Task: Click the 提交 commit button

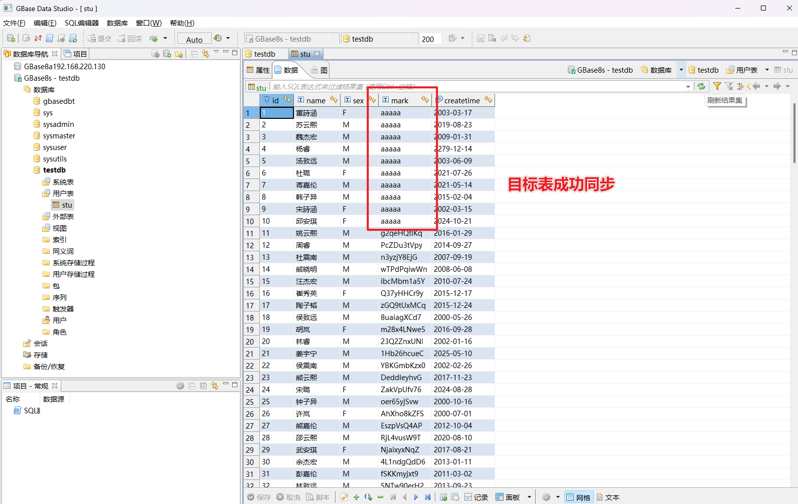Action: click(100, 39)
